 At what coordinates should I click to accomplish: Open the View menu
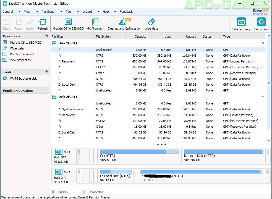point(27,12)
